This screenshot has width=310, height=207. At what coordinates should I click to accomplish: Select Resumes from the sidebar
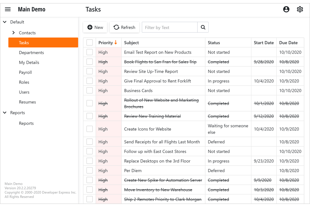tap(27, 102)
